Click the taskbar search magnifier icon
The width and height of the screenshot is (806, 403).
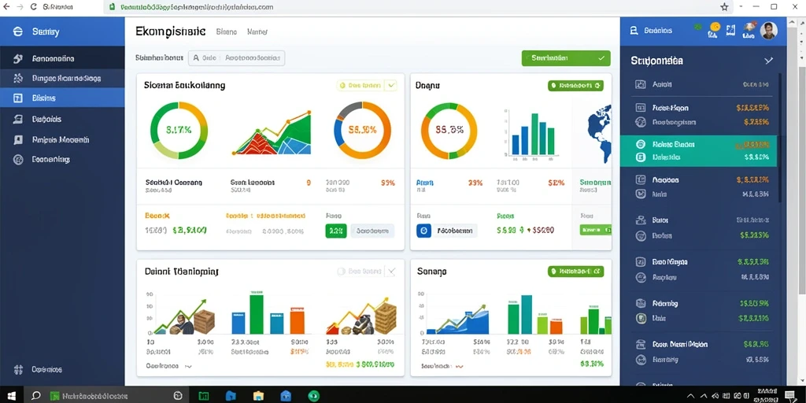36,396
